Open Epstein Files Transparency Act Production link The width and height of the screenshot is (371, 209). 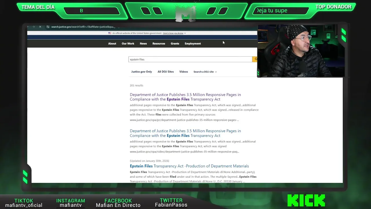pos(189,166)
